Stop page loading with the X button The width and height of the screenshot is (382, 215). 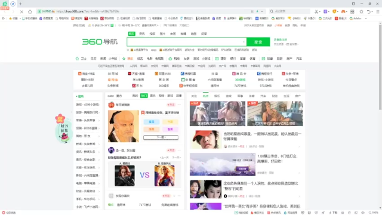[x=21, y=11]
